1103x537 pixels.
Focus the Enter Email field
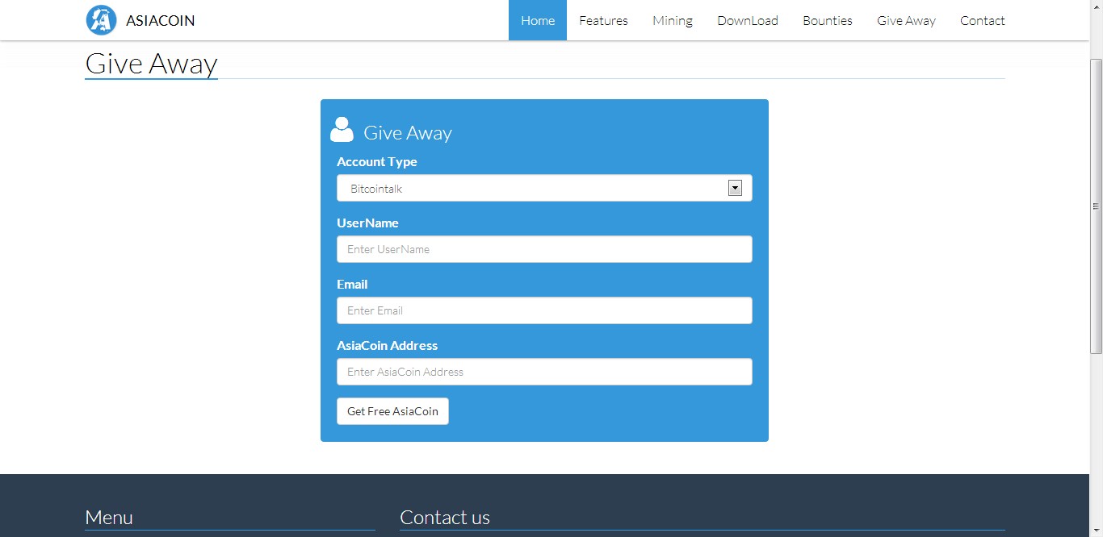(x=544, y=310)
